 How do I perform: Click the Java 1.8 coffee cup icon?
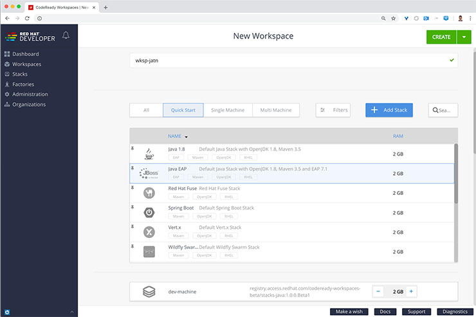149,153
